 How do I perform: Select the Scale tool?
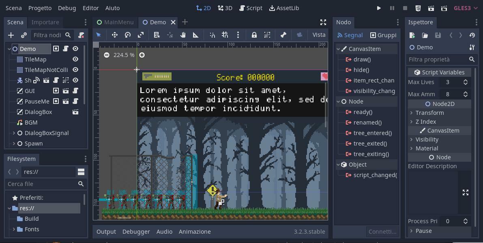coord(141,35)
